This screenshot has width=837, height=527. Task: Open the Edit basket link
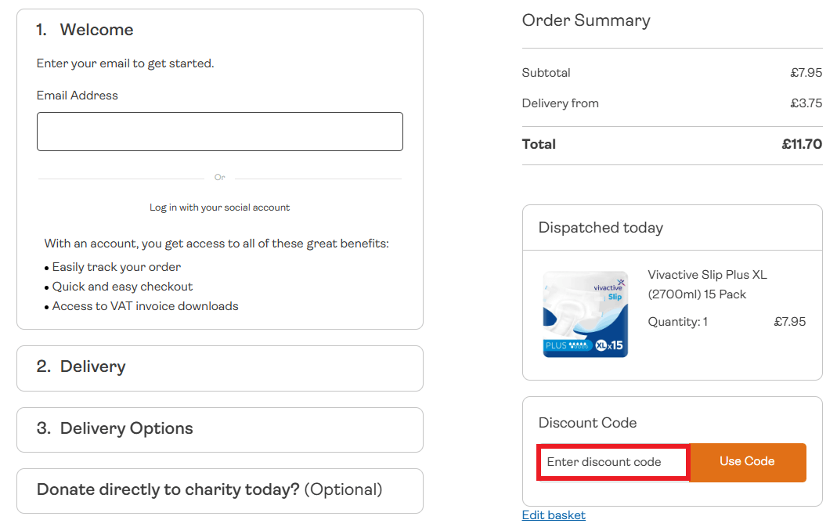553,514
